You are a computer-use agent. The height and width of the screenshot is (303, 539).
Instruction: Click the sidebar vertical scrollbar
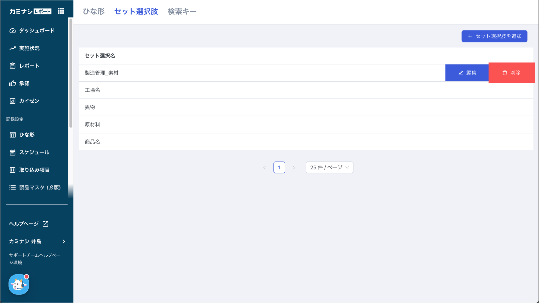pyautogui.click(x=71, y=73)
